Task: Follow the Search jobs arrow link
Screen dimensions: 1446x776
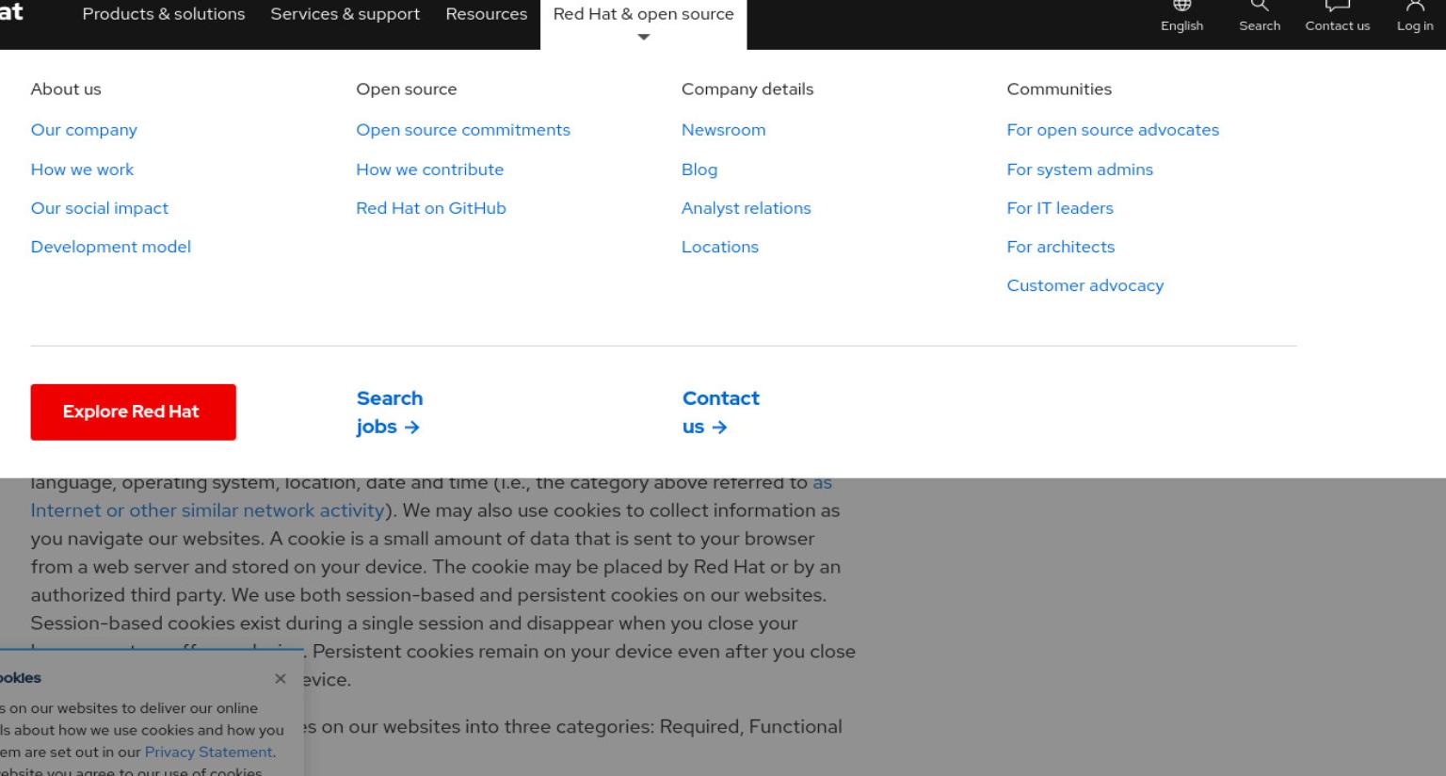Action: (389, 412)
